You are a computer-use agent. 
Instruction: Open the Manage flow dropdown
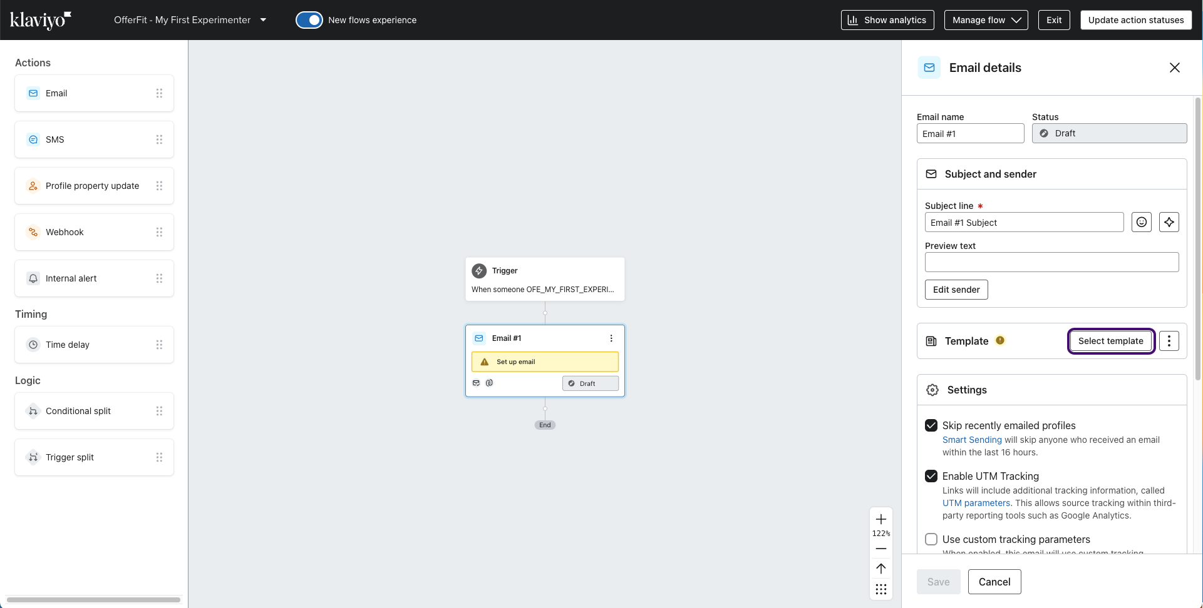(986, 19)
